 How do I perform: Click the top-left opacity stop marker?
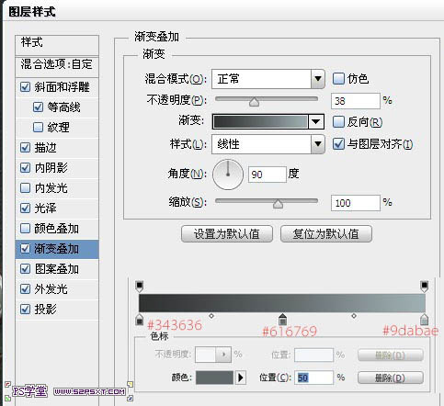coord(140,287)
